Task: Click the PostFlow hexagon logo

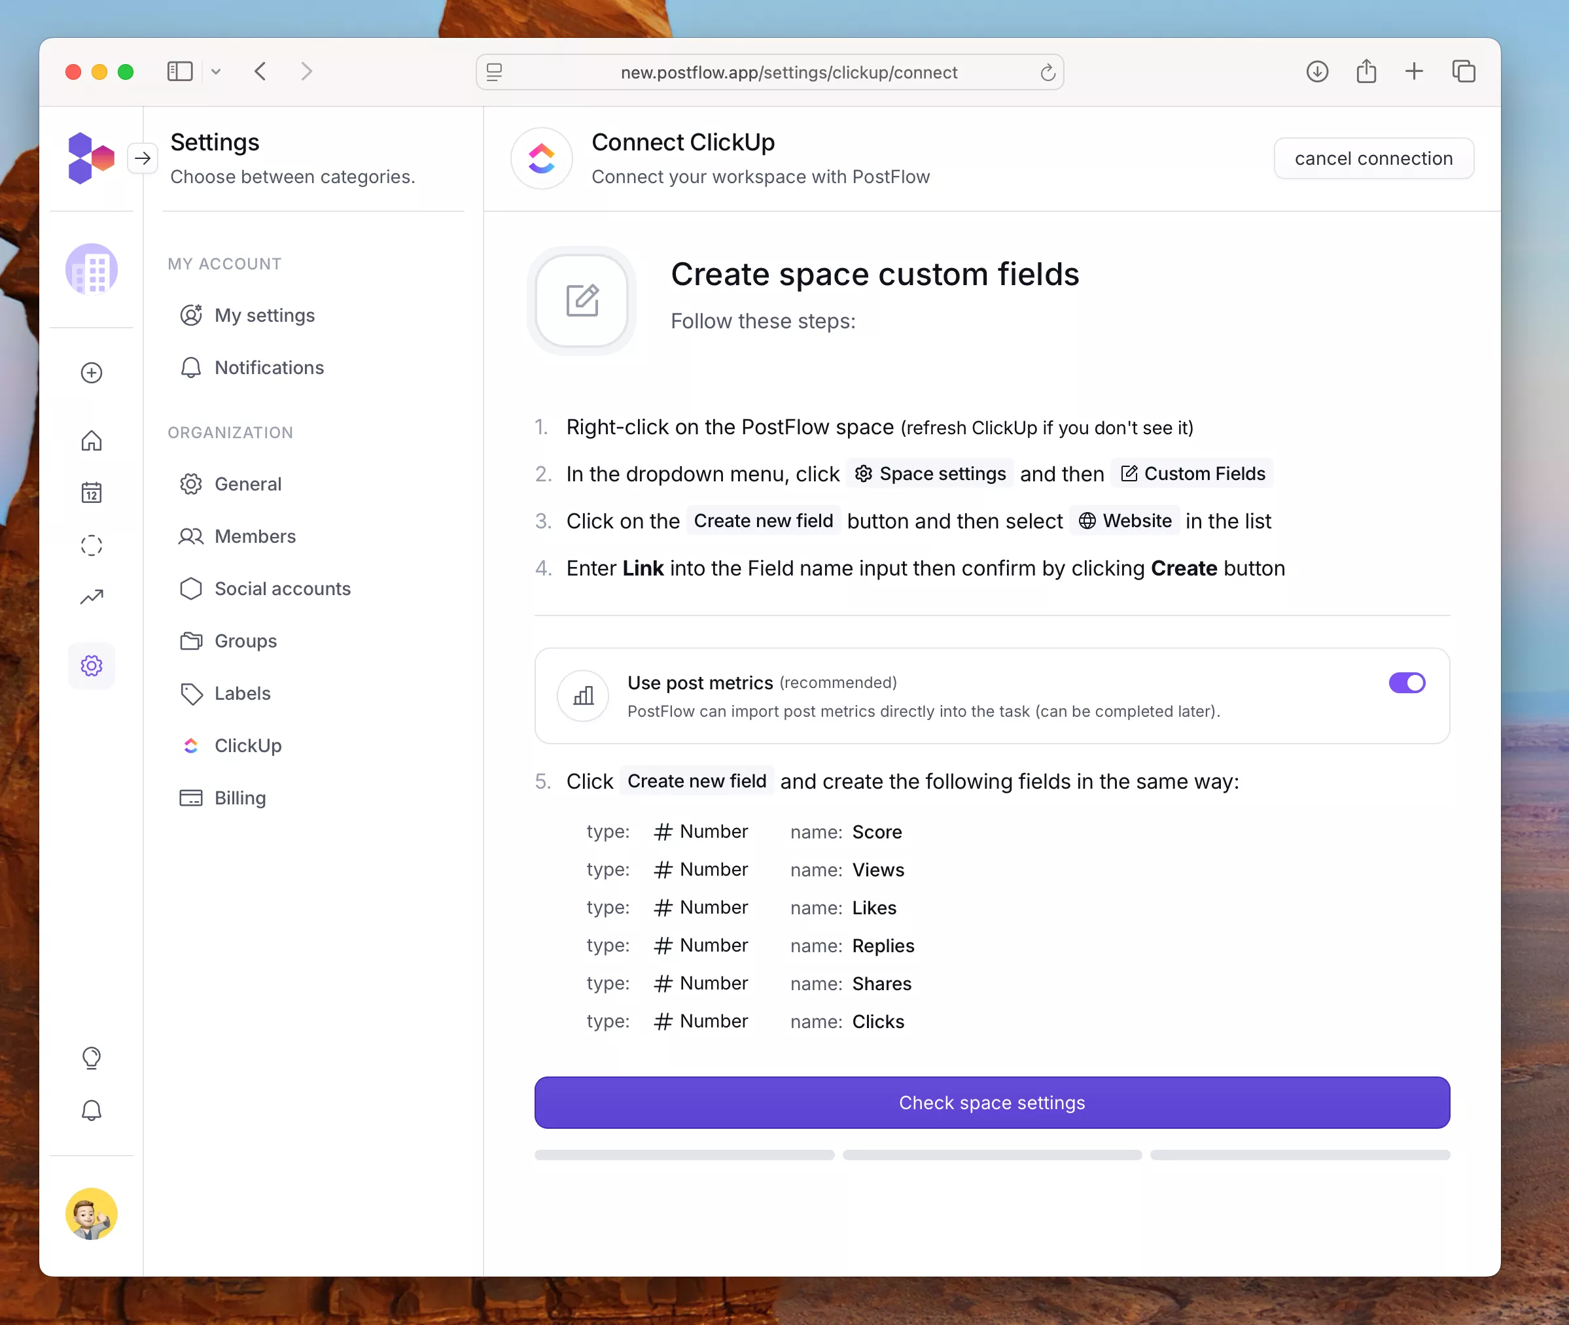Action: pos(91,158)
